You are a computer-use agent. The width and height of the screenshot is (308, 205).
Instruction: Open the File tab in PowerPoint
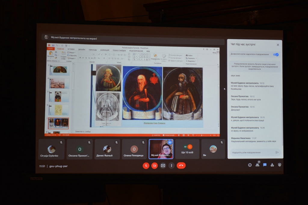51,48
